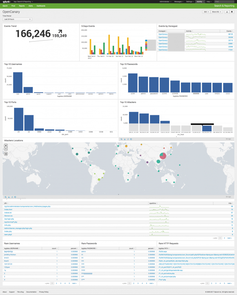Zoom in on the Attackers Locations map
Screen dimensions: 237x295
coord(6,145)
